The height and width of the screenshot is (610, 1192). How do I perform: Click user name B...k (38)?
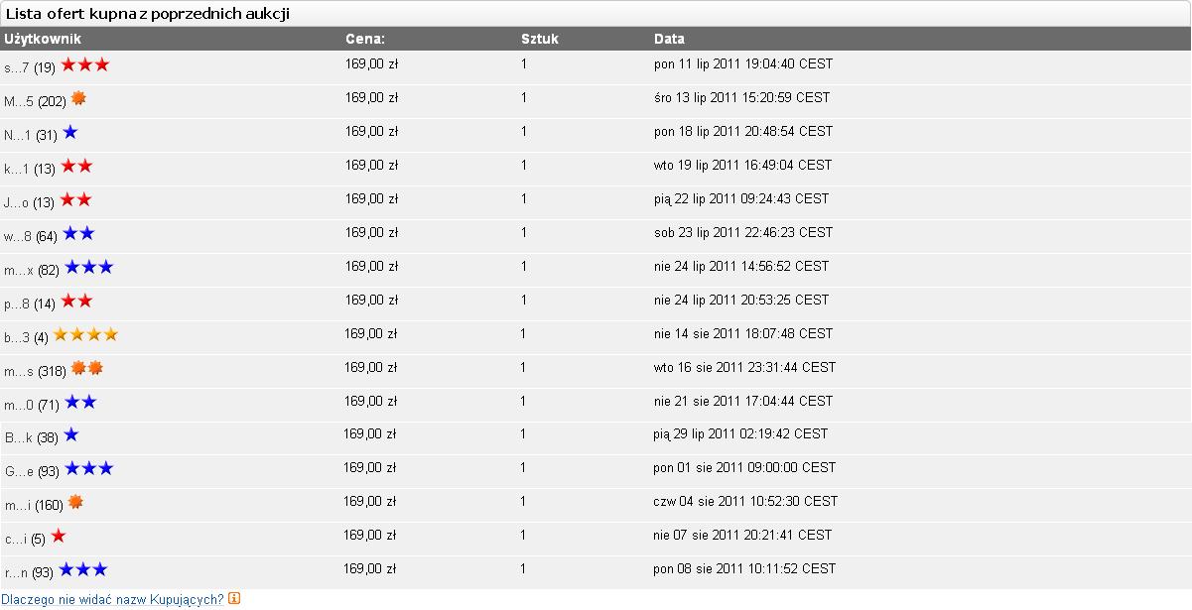coord(32,437)
